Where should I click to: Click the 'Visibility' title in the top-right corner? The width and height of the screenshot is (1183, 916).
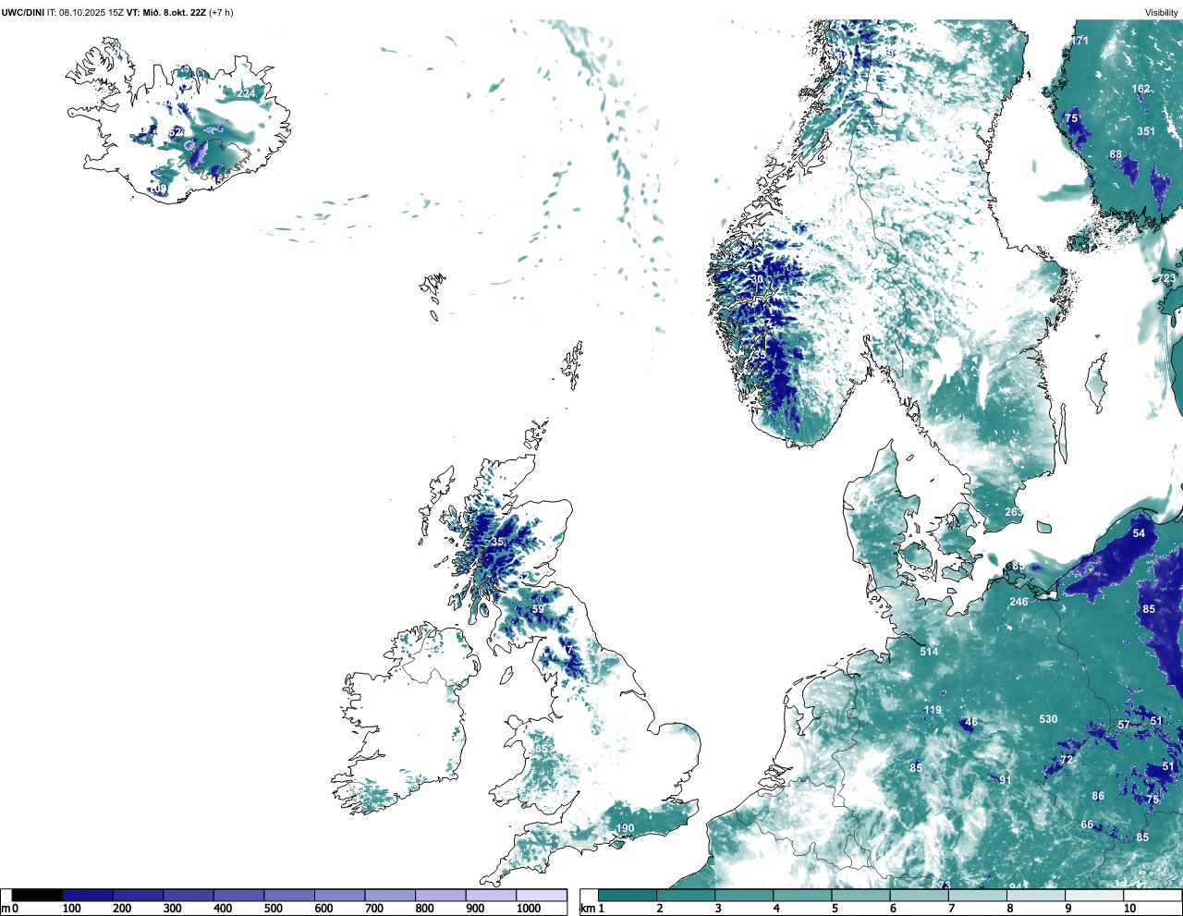pos(1162,13)
